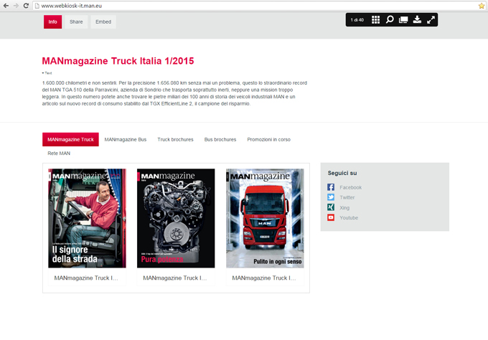Click the caption under the 'Il signore della strada' cover
Viewport: 488px width, 340px height.
click(x=86, y=278)
